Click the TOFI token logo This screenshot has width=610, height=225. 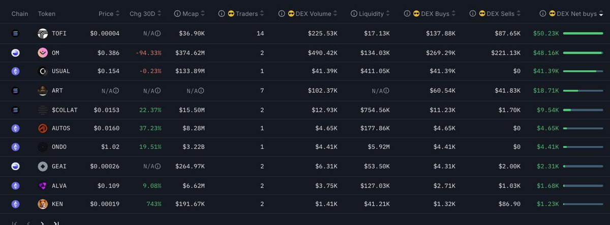click(x=43, y=33)
